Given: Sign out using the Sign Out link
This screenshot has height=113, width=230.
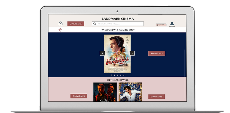Looking at the screenshot, I should [x=172, y=26].
